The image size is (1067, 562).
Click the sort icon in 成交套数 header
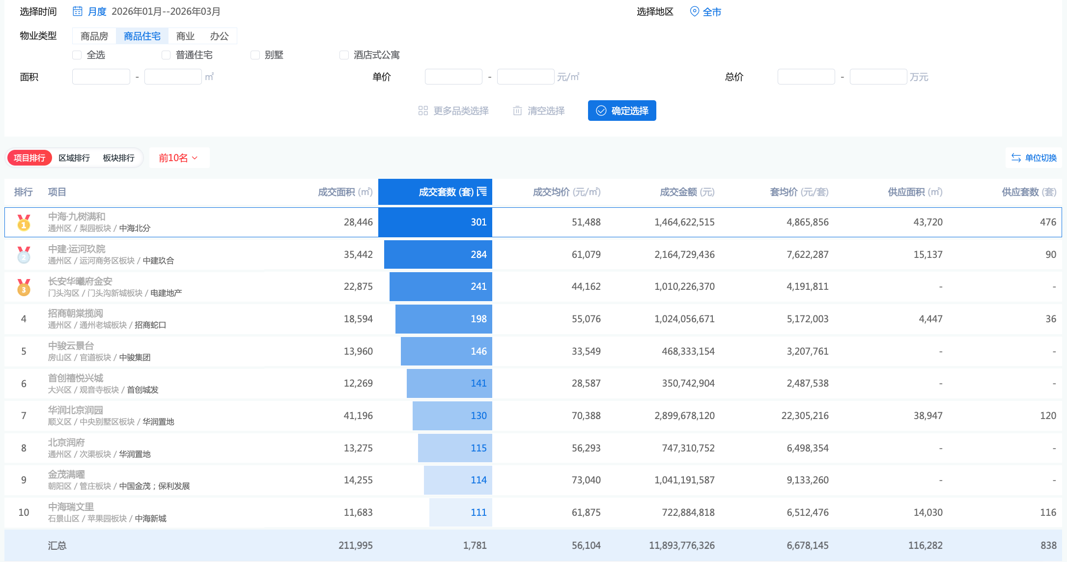point(482,192)
